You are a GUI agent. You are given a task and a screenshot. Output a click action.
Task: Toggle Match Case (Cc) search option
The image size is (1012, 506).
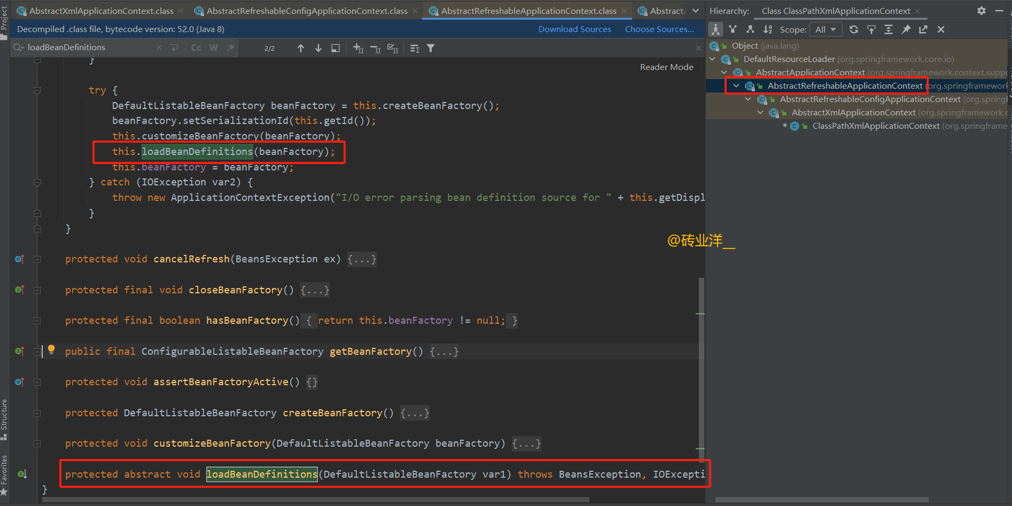pyautogui.click(x=196, y=48)
